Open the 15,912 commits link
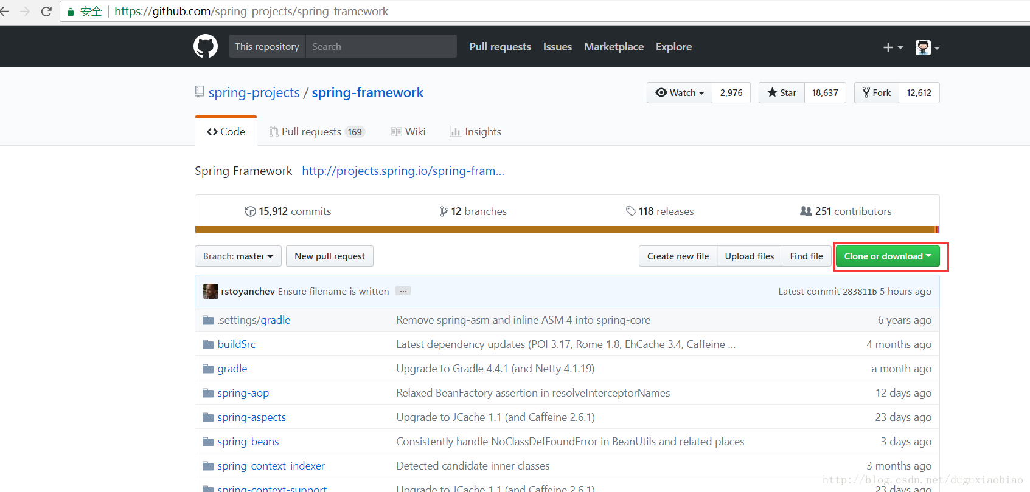 pos(288,211)
